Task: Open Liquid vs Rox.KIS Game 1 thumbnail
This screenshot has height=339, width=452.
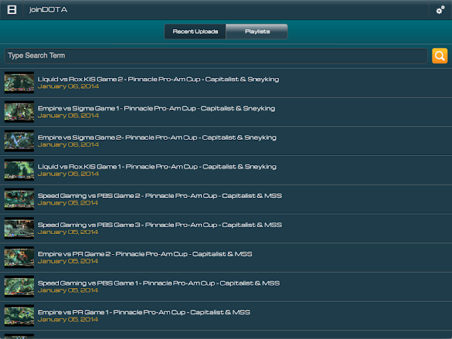Action: click(19, 170)
